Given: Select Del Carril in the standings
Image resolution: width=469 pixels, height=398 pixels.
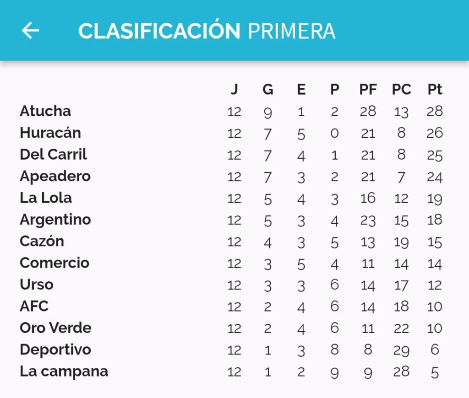Looking at the screenshot, I should [53, 155].
